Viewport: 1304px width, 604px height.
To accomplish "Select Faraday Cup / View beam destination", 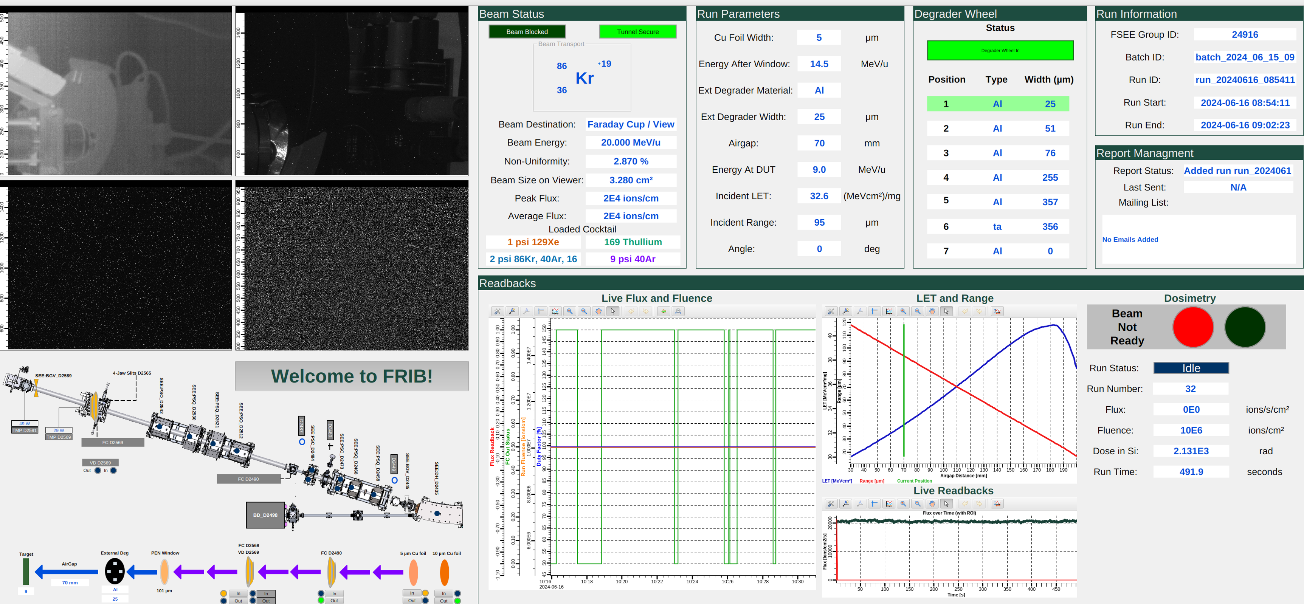I will coord(631,124).
